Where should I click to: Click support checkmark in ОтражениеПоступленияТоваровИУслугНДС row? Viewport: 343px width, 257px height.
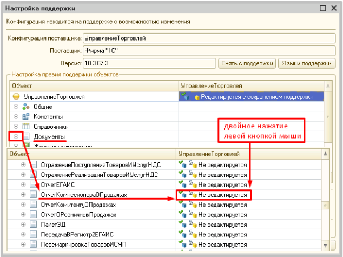[x=182, y=164]
